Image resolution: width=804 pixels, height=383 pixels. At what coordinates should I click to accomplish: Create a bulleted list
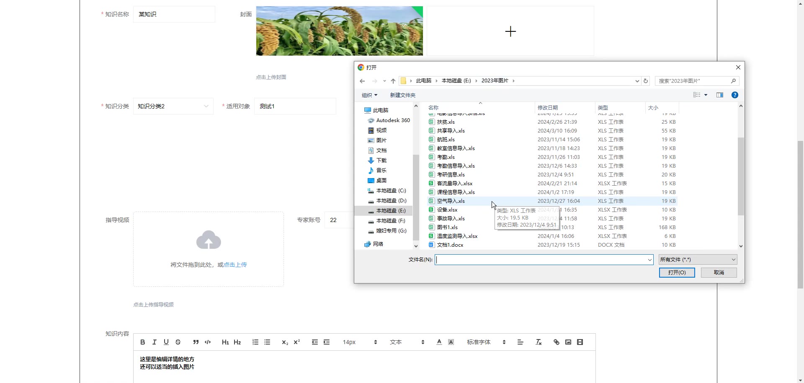pos(267,342)
